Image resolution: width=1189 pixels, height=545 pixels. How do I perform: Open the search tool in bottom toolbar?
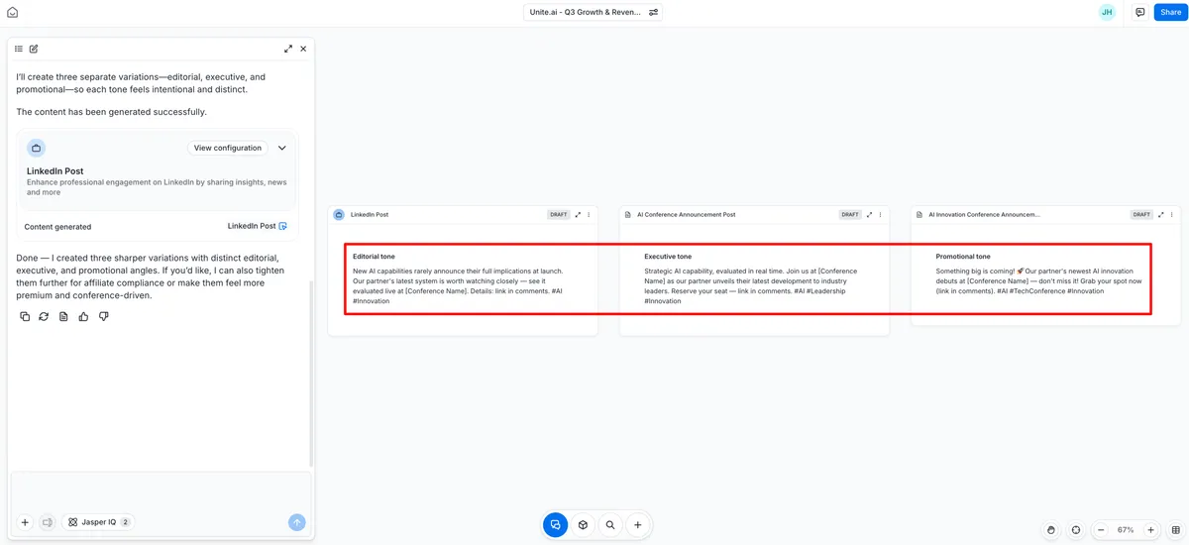tap(610, 525)
